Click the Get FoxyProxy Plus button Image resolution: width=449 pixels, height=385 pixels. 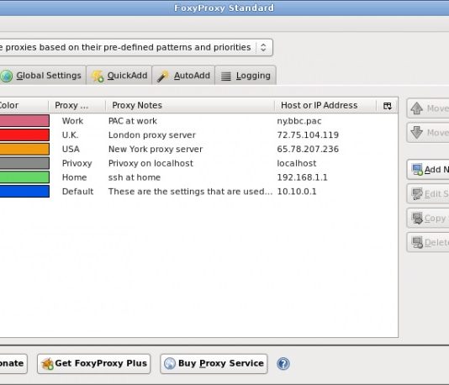[93, 364]
